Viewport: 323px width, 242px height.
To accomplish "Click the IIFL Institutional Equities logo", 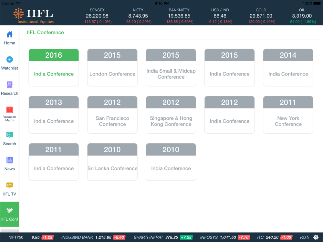I will point(33,16).
